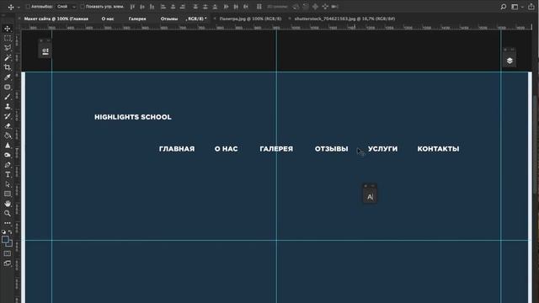Image resolution: width=539 pixels, height=303 pixels.
Task: Select the Brush tool
Action: (x=8, y=97)
